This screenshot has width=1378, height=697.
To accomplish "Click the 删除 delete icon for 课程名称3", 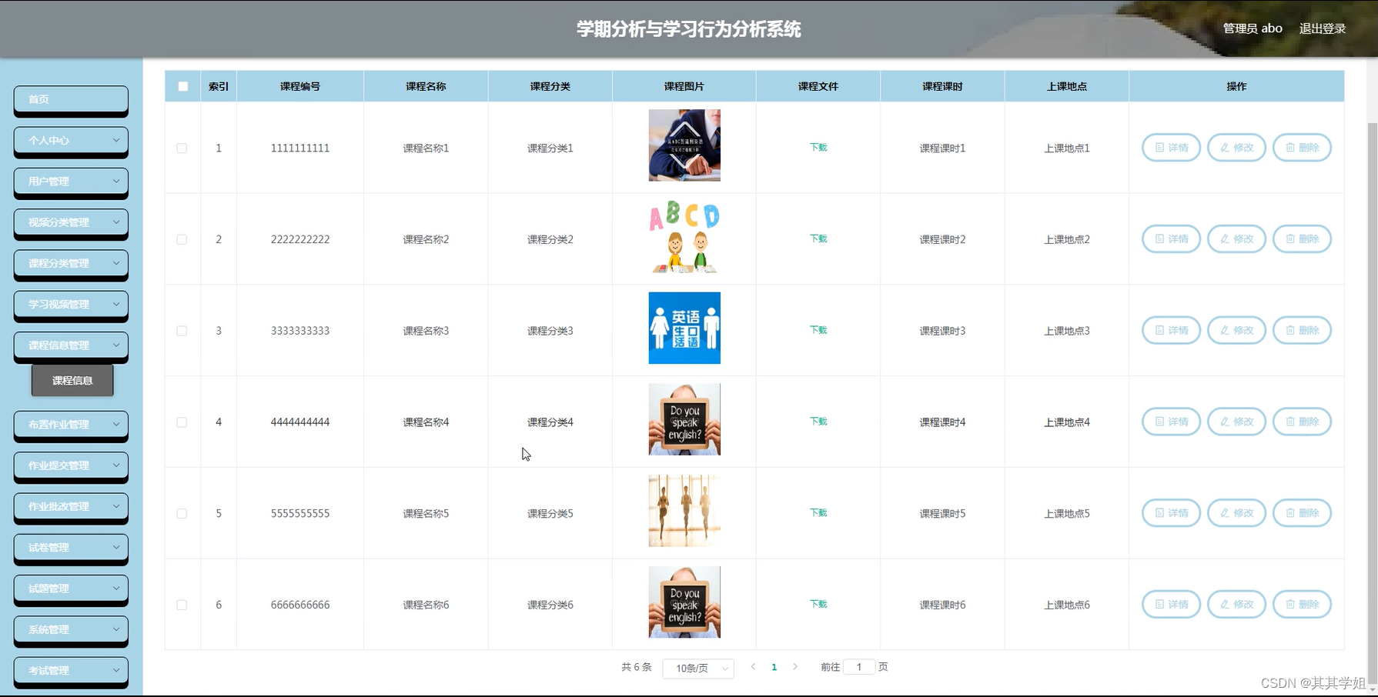I will 1302,330.
